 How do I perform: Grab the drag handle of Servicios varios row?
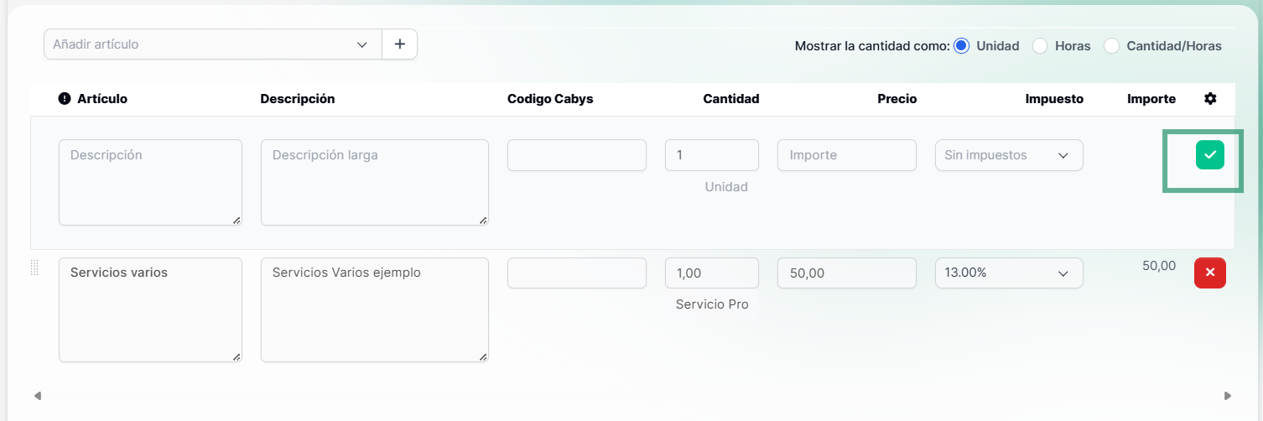click(x=34, y=268)
